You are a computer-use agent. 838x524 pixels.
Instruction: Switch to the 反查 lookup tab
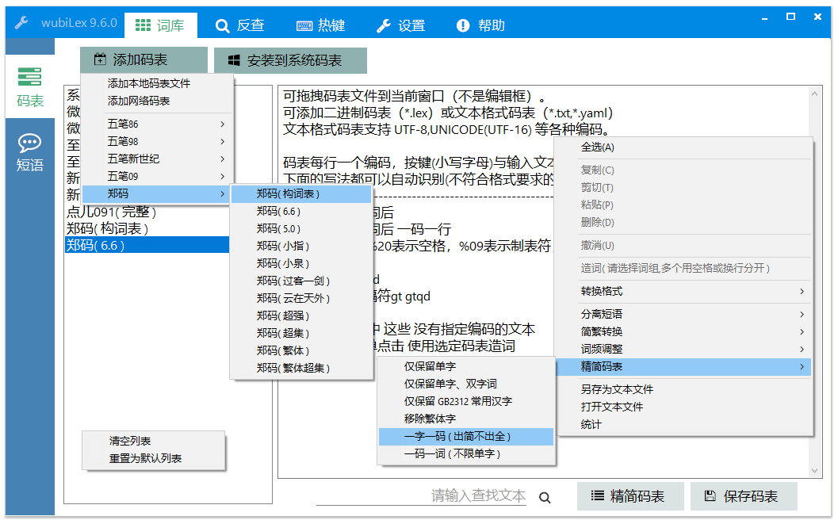pos(239,25)
